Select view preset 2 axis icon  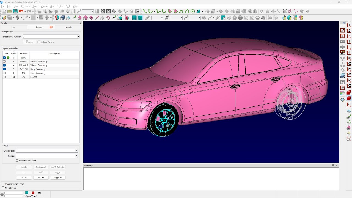pyautogui.click(x=349, y=31)
